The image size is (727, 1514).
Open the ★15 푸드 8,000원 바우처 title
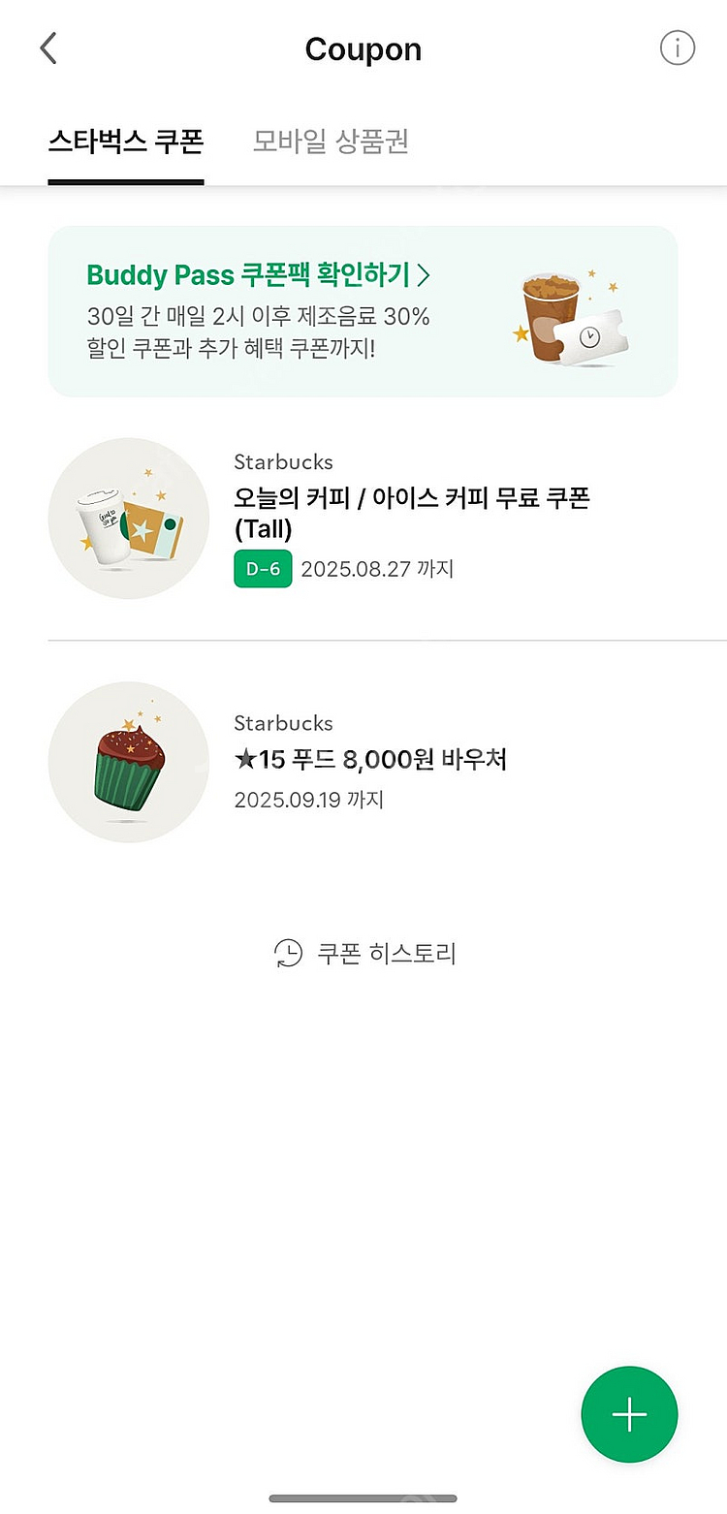point(370,760)
